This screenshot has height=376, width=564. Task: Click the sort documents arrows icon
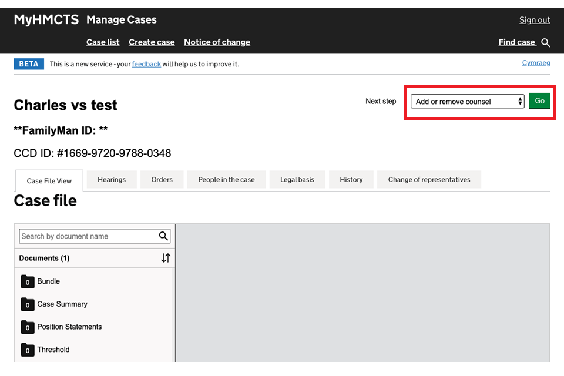pos(166,258)
